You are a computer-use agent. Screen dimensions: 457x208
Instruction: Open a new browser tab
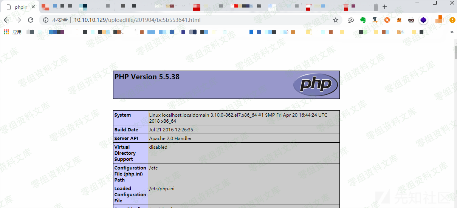pos(385,7)
